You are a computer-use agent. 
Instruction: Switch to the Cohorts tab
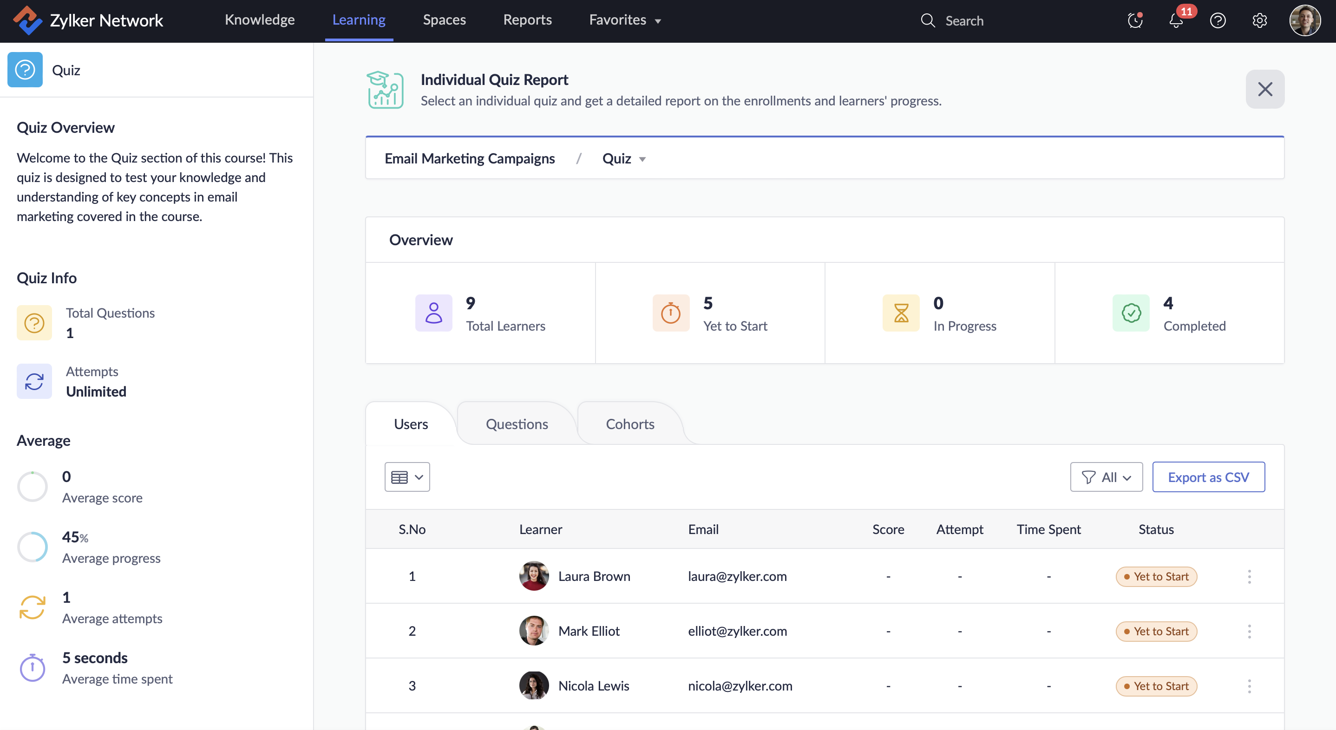(629, 424)
